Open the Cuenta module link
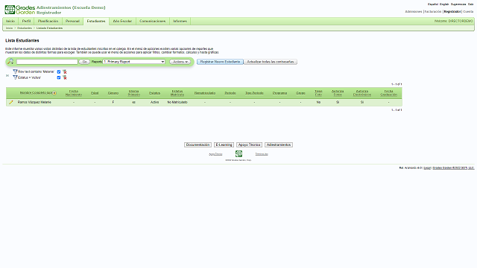Viewport: 477px width, 268px height. pos(468,12)
